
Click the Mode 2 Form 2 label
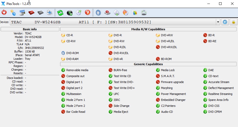pos(76,106)
